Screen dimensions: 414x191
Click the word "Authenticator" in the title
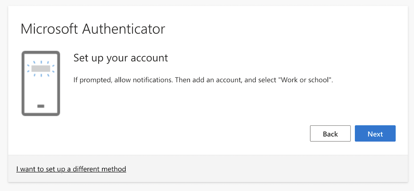124,29
